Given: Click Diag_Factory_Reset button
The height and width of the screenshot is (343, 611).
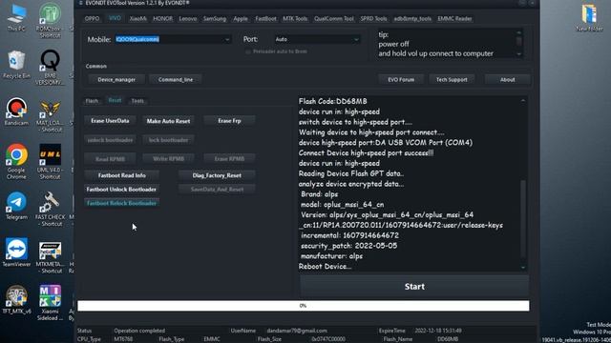Looking at the screenshot, I should 217,175.
